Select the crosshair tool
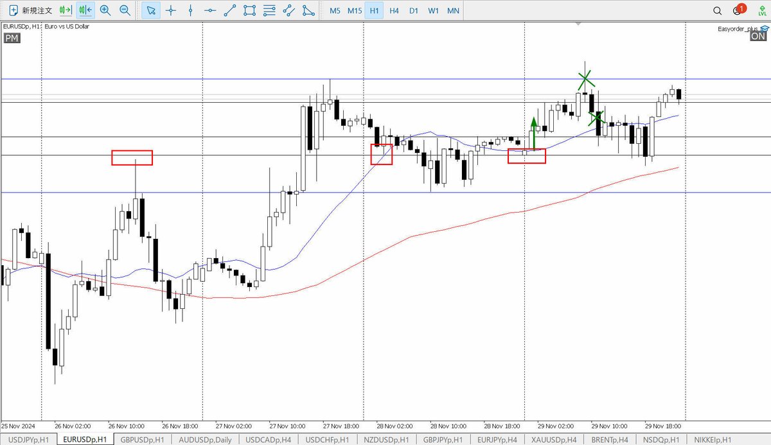 click(170, 10)
